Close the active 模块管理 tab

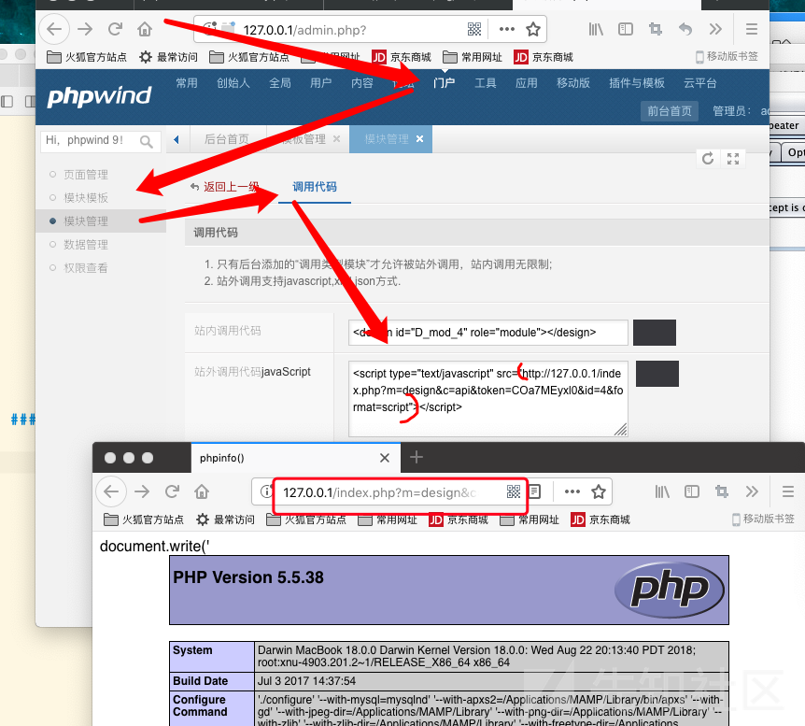(419, 138)
